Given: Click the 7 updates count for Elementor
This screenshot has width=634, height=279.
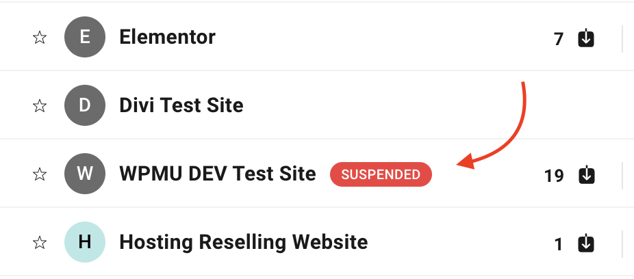Looking at the screenshot, I should pos(559,39).
